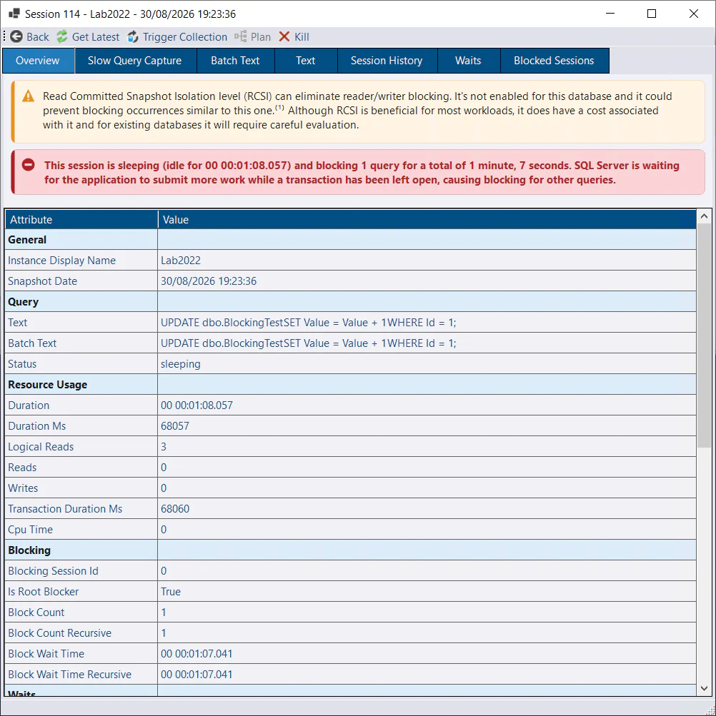Switch to the Overview tab
716x716 pixels.
click(38, 61)
